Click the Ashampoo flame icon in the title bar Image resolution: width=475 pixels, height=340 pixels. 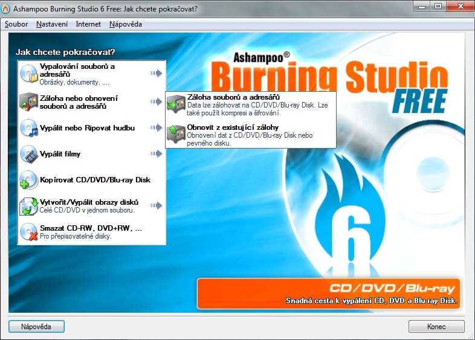(5, 9)
